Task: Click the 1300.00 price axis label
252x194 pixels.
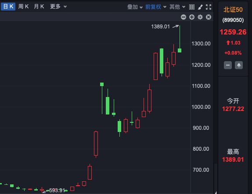Action: 201,44
